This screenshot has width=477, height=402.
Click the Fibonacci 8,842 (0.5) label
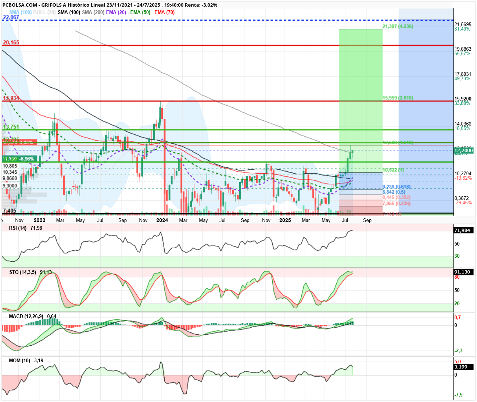[x=394, y=192]
